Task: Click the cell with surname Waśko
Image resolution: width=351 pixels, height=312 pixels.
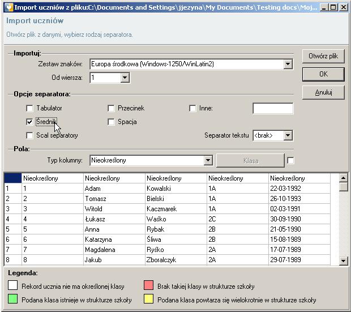Action: (x=176, y=219)
